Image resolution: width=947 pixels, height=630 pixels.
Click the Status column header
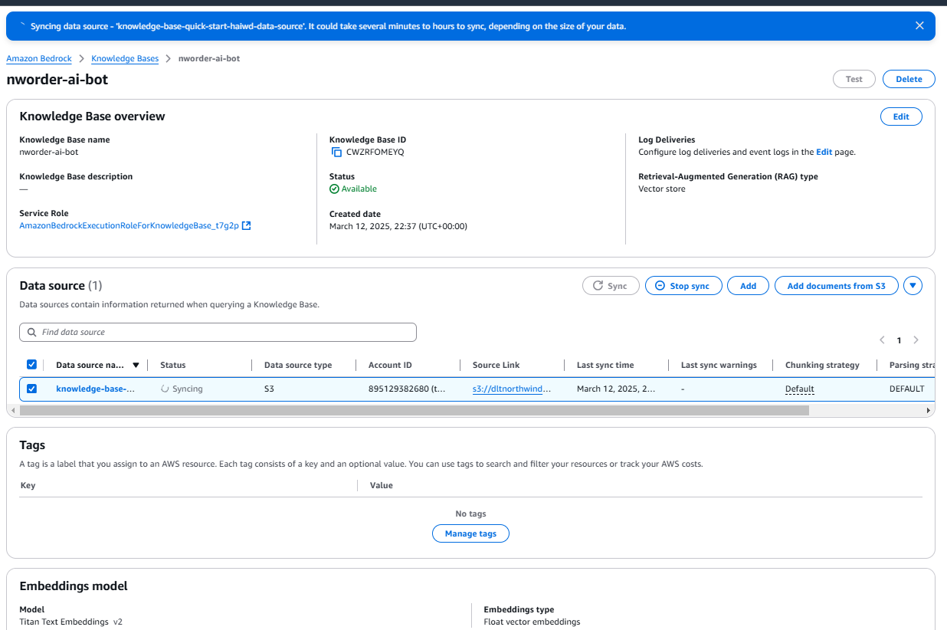(172, 365)
